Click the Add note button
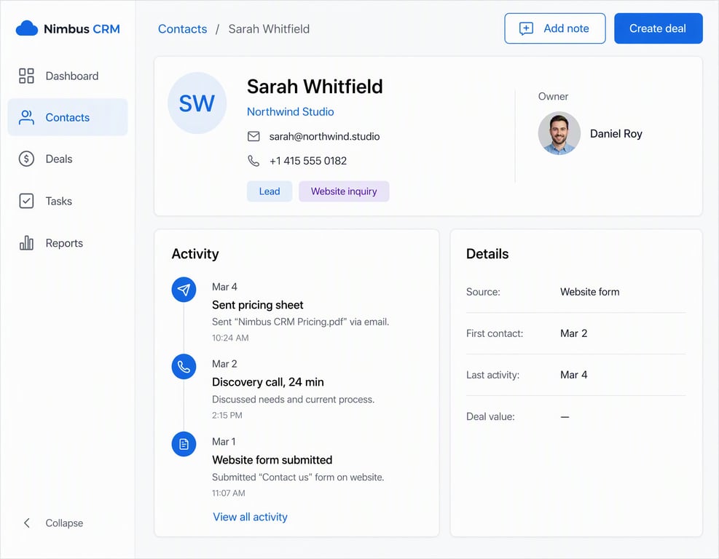Image resolution: width=719 pixels, height=559 pixels. point(555,28)
